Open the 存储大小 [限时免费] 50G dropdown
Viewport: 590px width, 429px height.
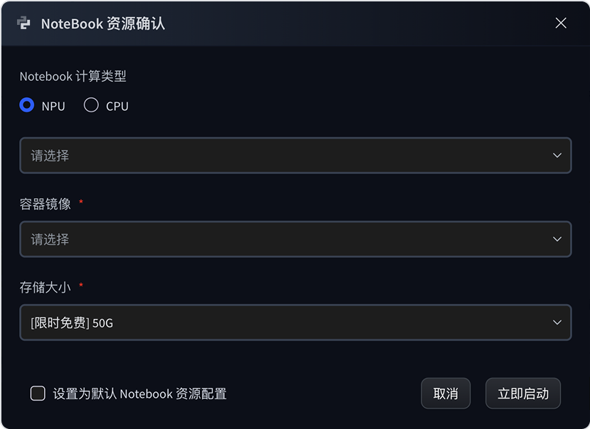284,323
